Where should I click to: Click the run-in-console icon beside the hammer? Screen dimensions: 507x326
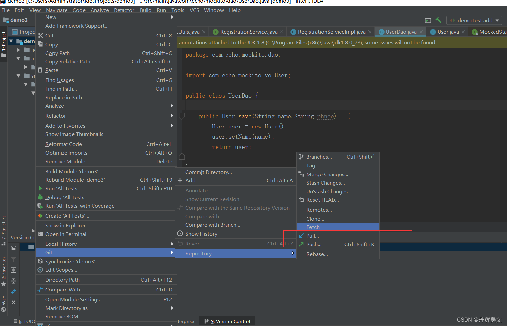(x=428, y=20)
